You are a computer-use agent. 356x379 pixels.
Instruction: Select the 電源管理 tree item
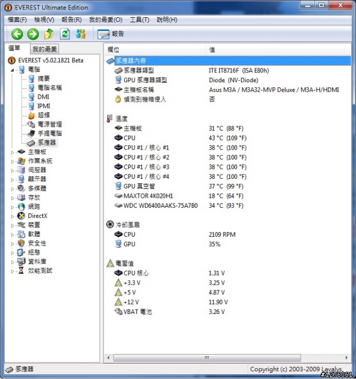point(50,124)
